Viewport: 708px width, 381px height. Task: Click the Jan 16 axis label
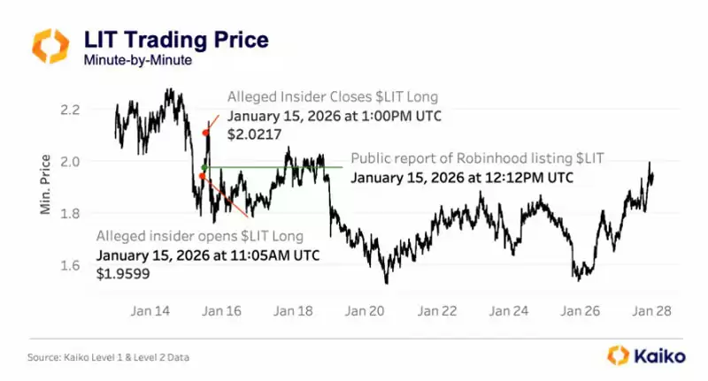[x=222, y=310]
